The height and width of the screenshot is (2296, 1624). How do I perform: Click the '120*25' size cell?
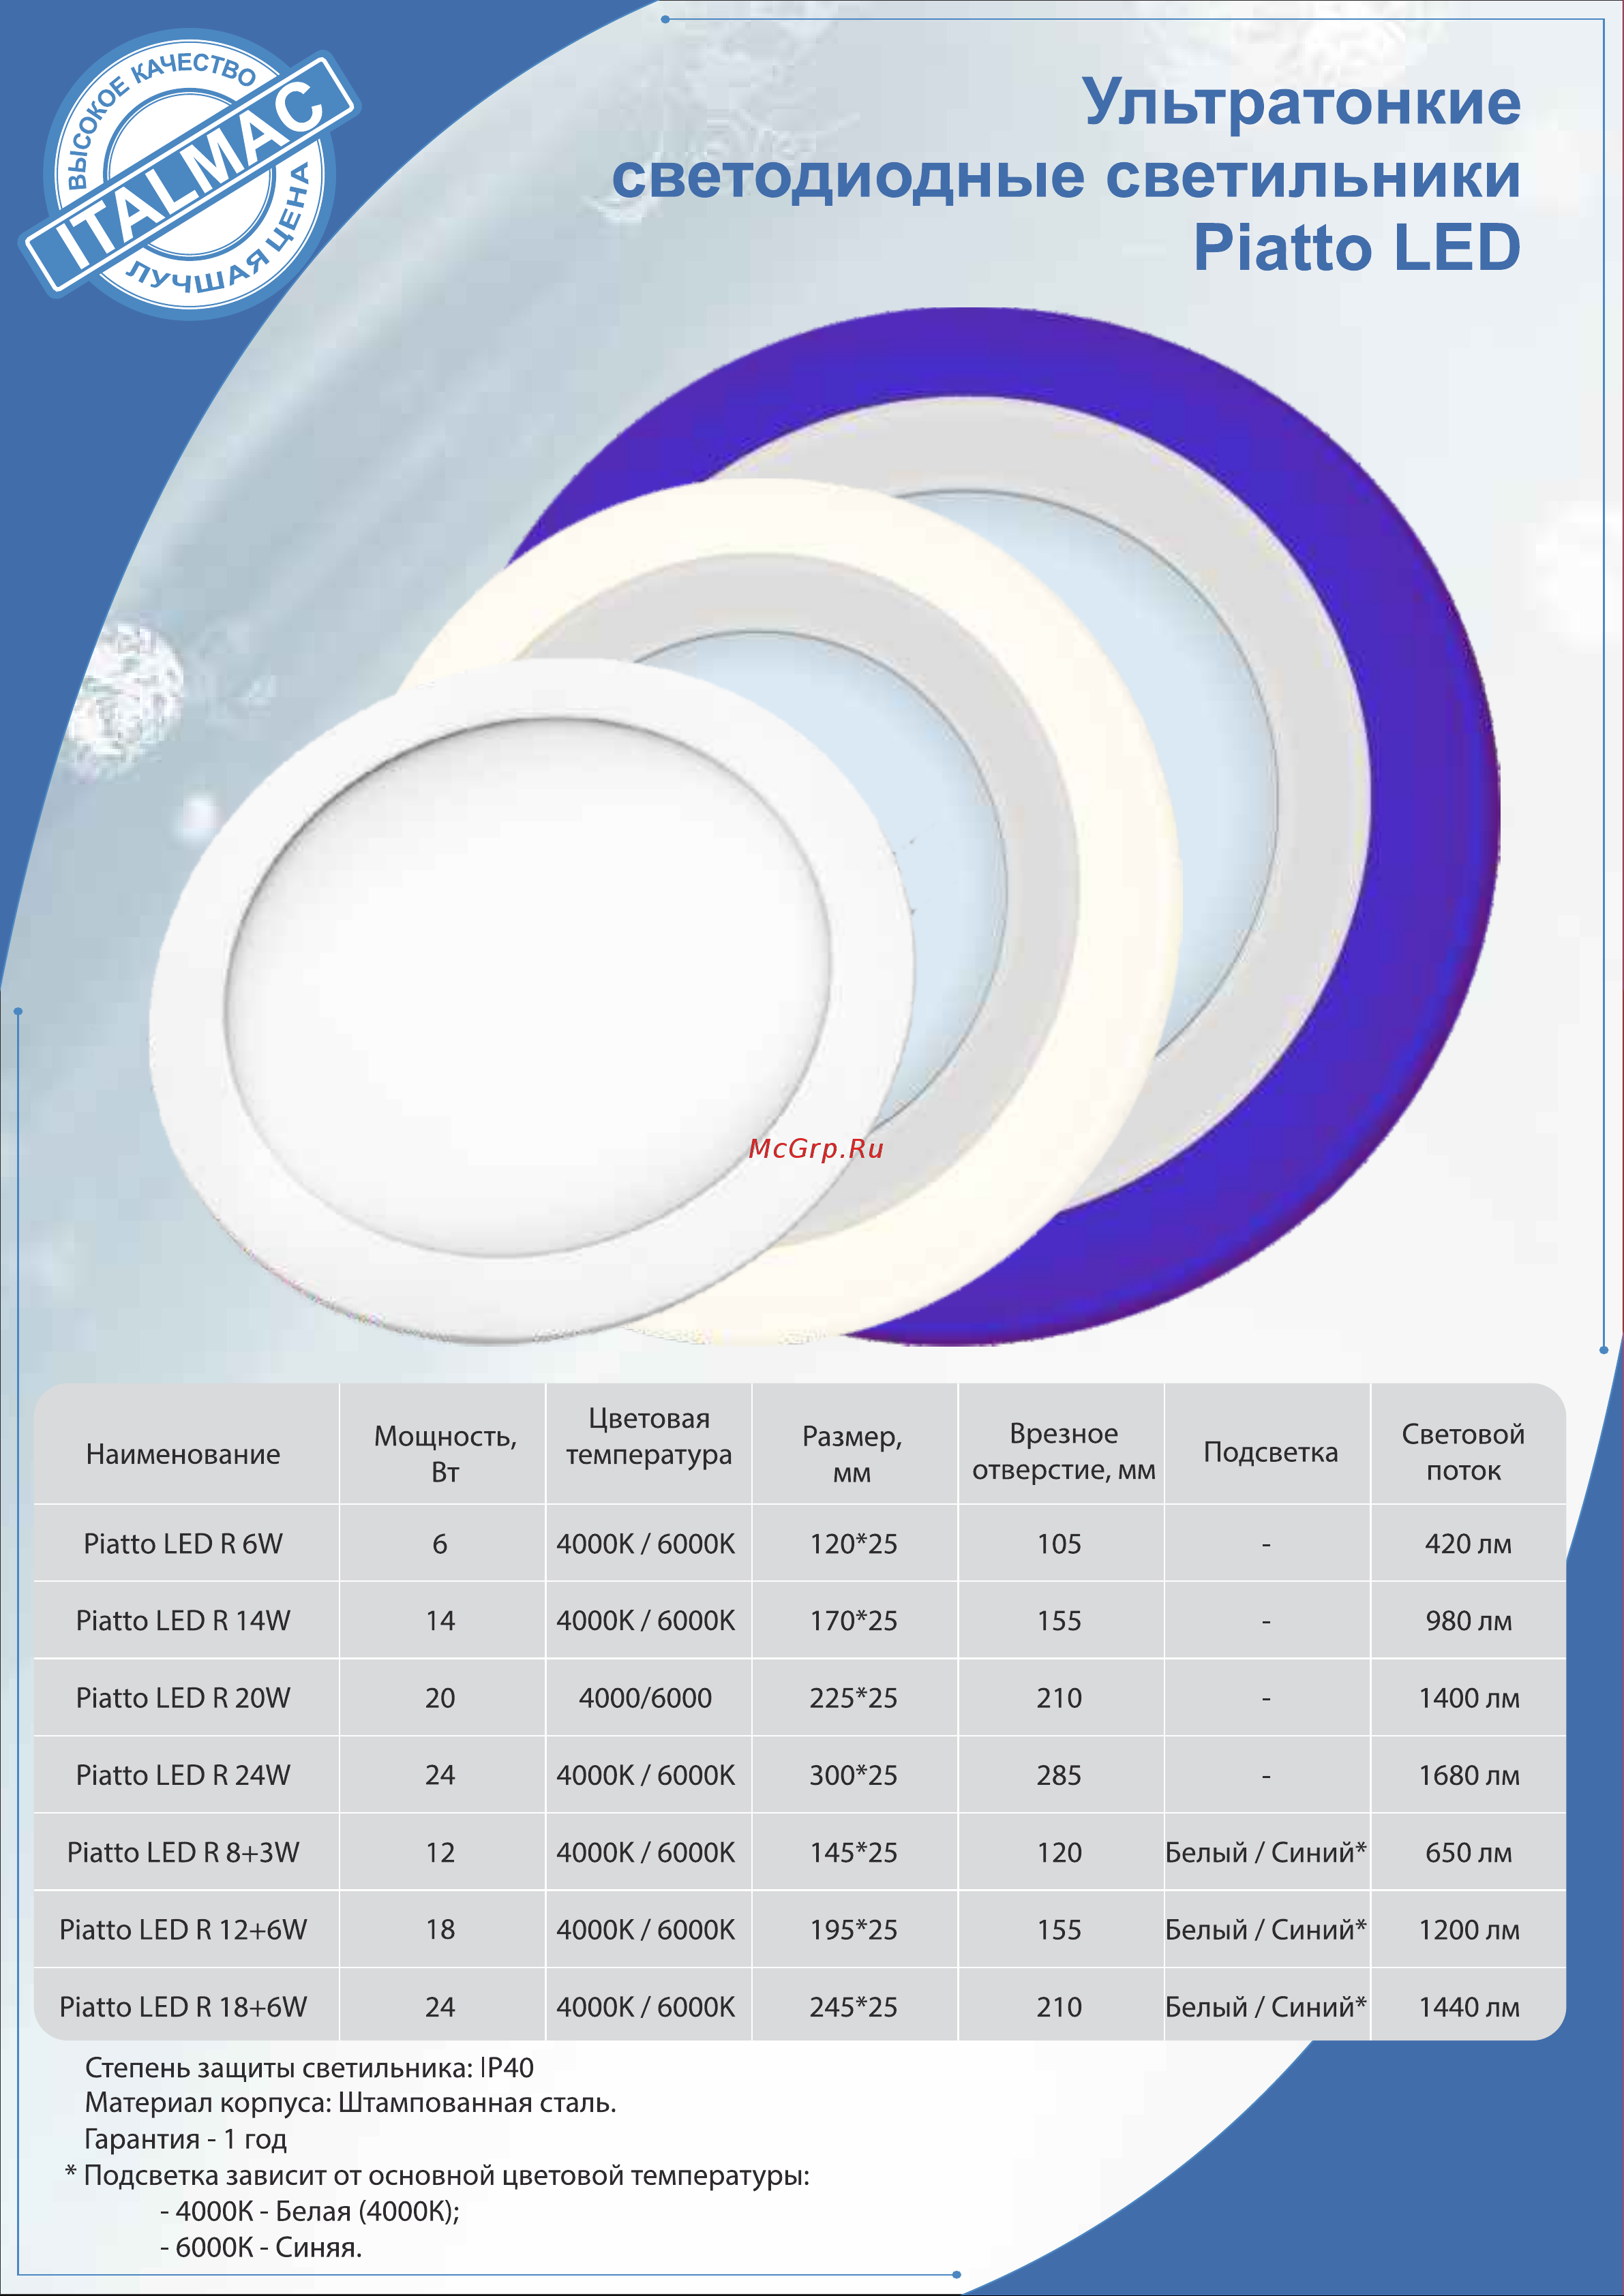click(x=854, y=1544)
